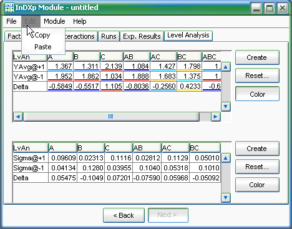Click Create button beside the Sigma table
The height and width of the screenshot is (229, 292).
[x=257, y=149]
